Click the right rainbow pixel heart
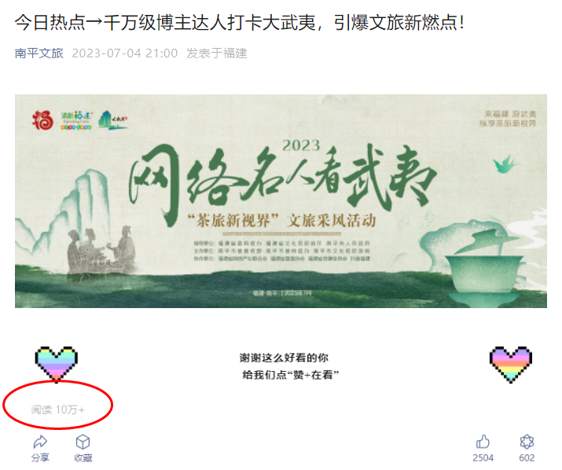 (x=511, y=364)
